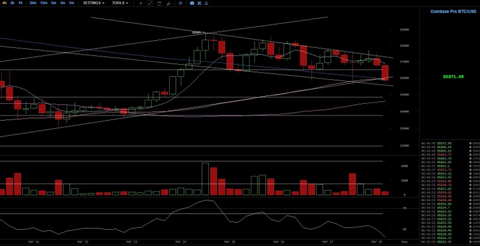
Task: Choose the 15m candle interval
Action: pyautogui.click(x=44, y=3)
